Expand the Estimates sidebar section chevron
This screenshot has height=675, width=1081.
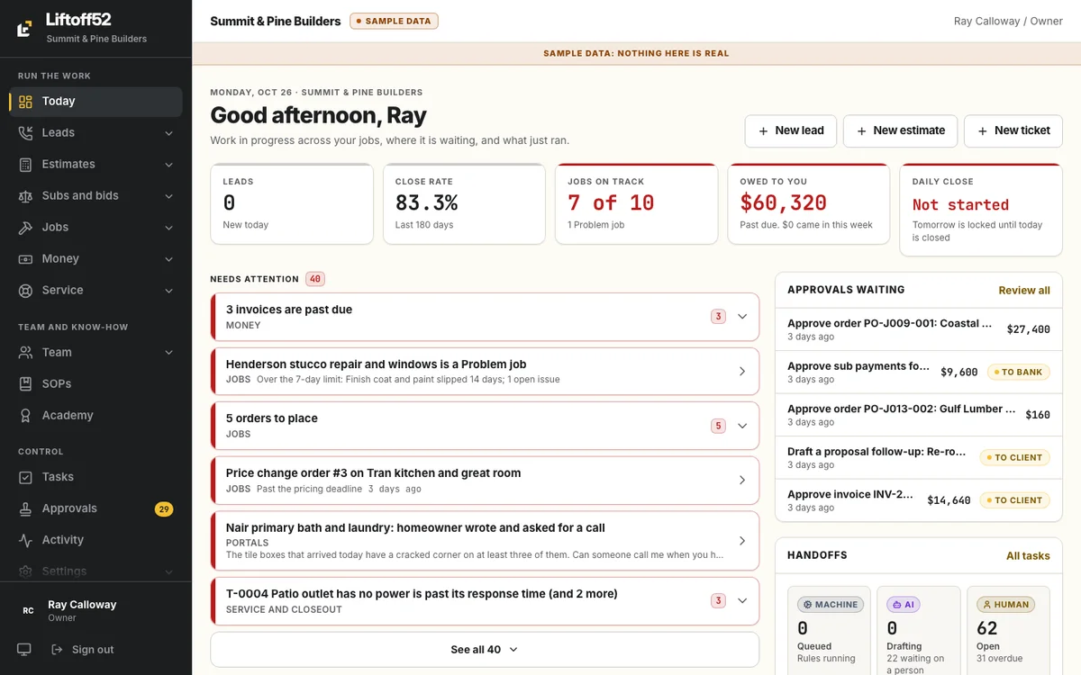pos(168,165)
